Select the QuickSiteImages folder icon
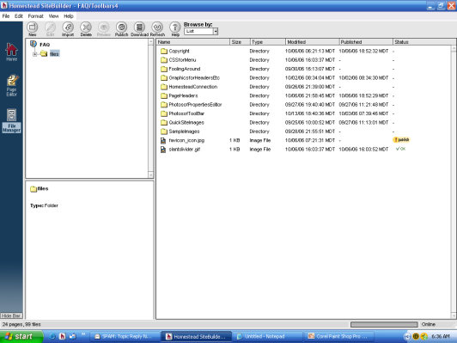Image resolution: width=457 pixels, height=343 pixels. pyautogui.click(x=164, y=122)
